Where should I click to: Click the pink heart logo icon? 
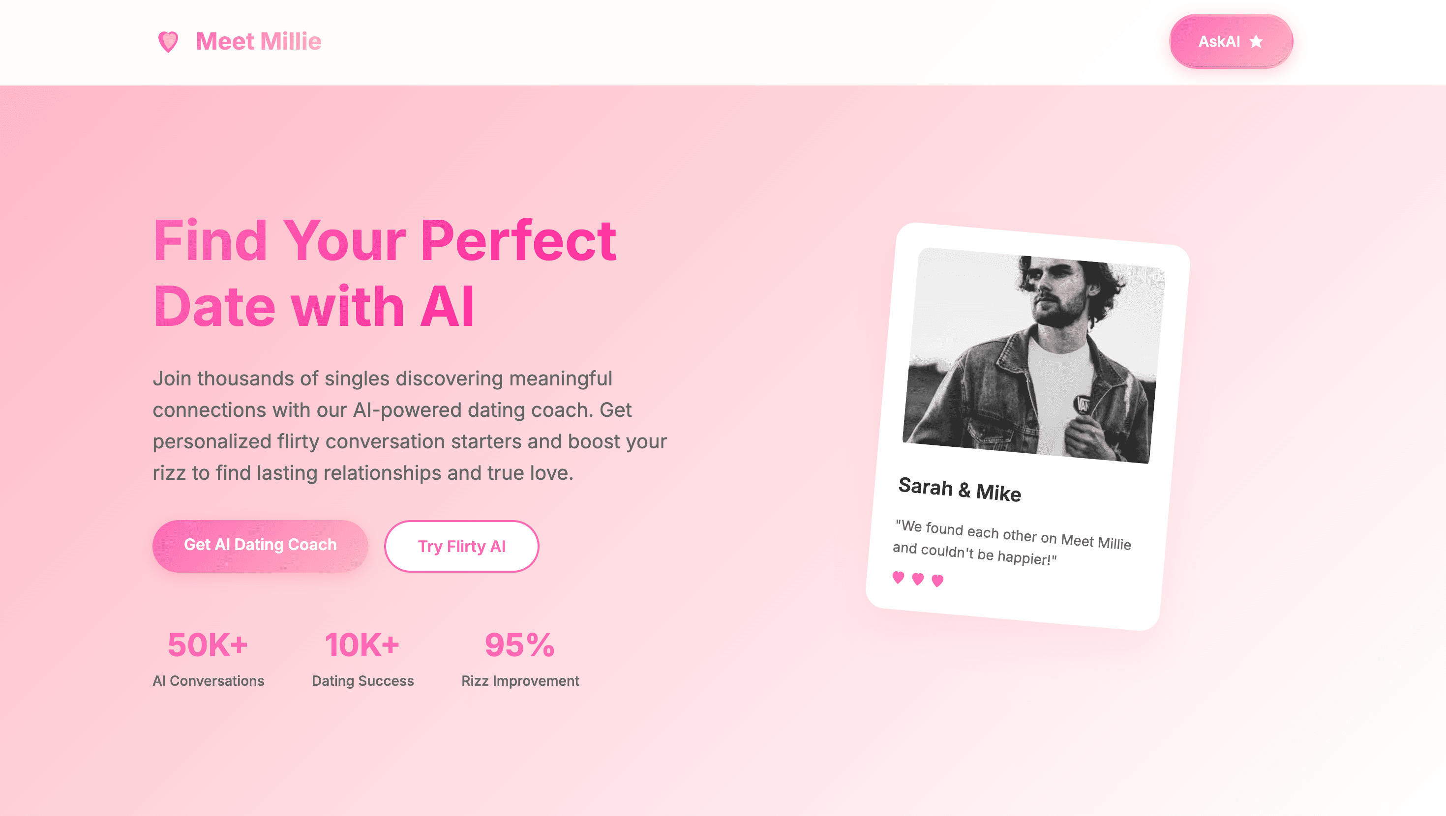point(168,41)
